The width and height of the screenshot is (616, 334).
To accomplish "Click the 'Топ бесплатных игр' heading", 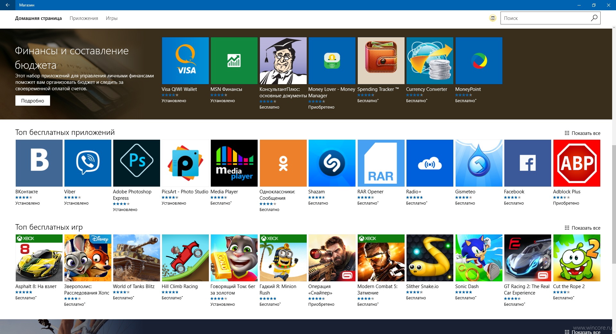I will coord(49,227).
